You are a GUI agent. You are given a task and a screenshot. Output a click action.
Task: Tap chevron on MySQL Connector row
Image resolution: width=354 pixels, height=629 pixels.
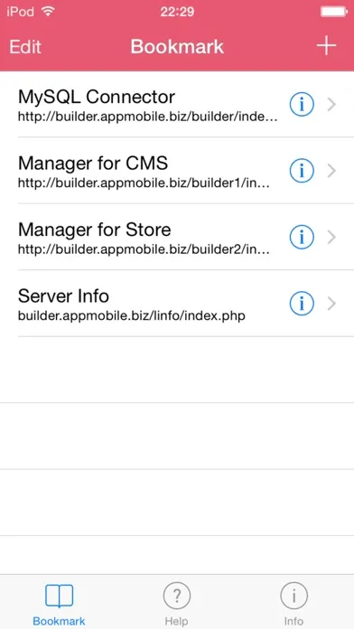[331, 105]
